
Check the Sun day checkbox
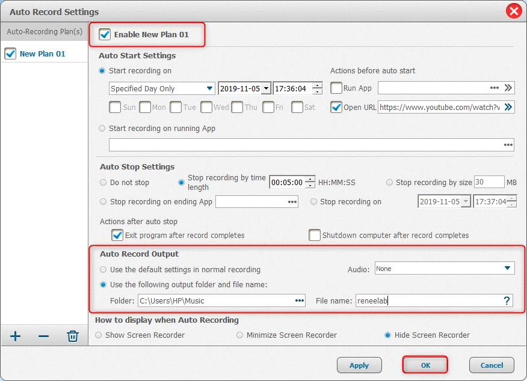click(115, 108)
